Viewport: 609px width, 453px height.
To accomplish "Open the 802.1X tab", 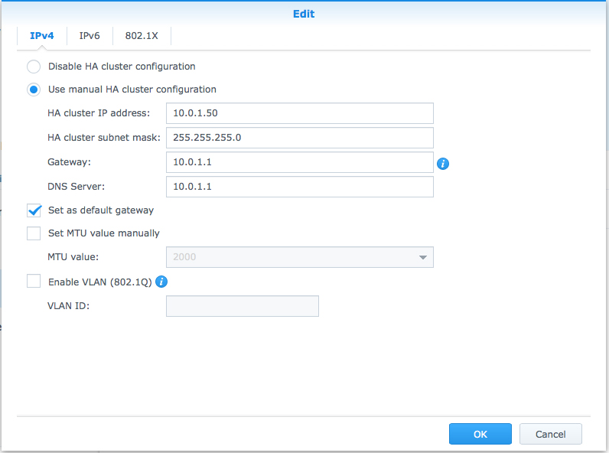I will tap(142, 36).
